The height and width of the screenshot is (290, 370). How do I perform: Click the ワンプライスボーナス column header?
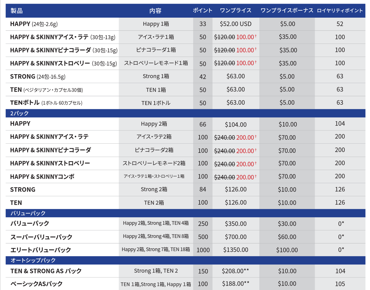[287, 11]
